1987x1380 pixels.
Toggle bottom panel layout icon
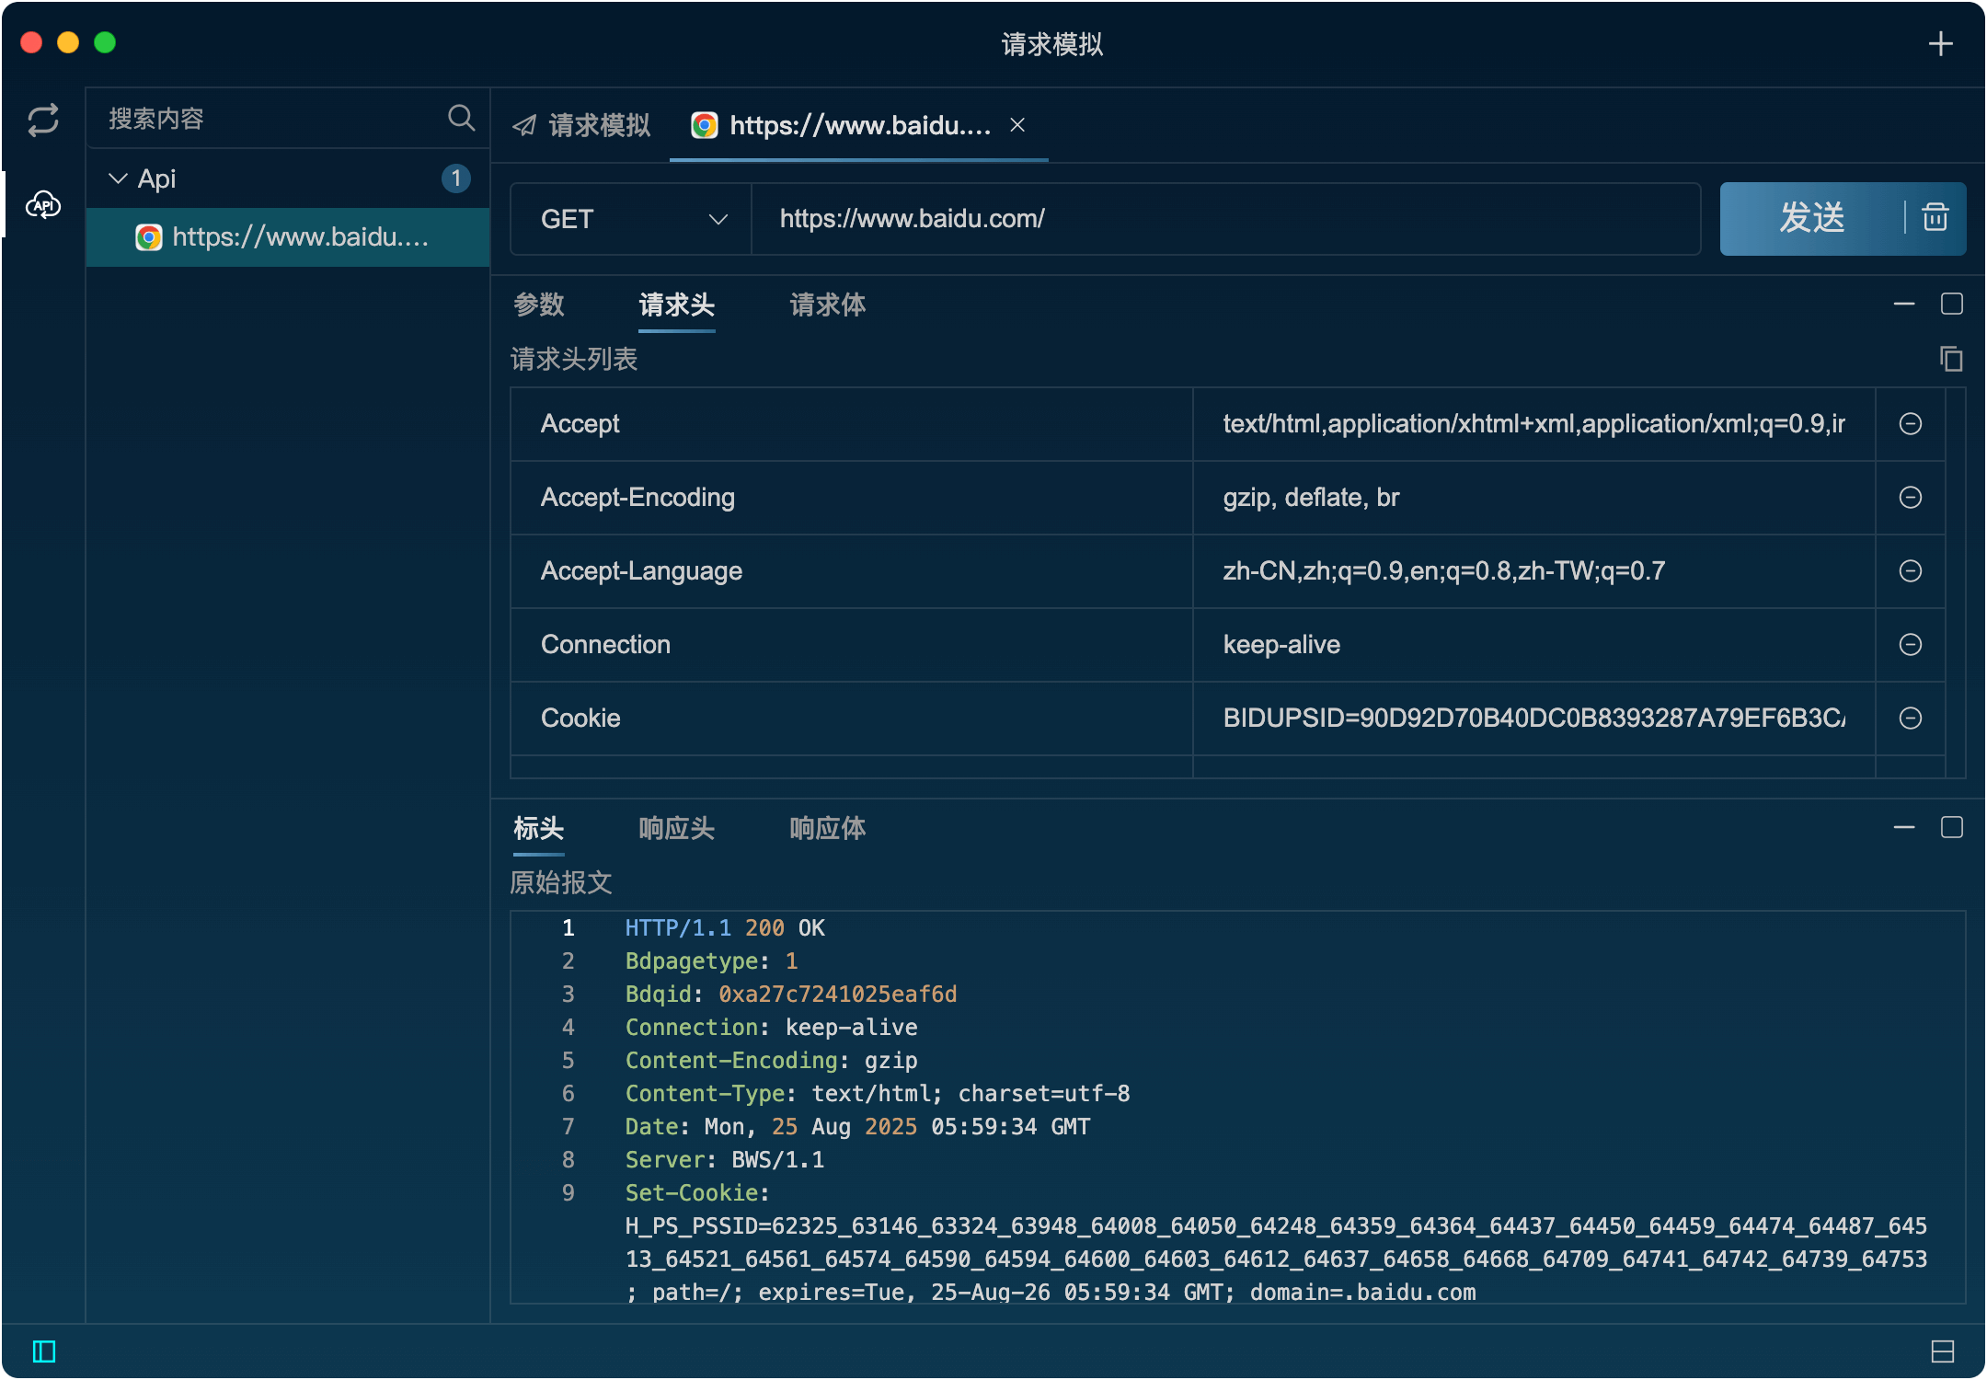(1942, 1351)
